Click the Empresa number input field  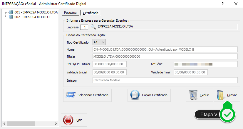tap(84, 27)
